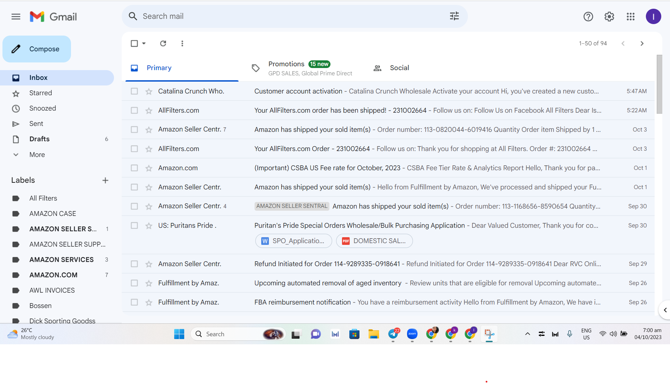Viewport: 670px width, 383px height.
Task: Open the Sent folder
Action: pos(36,124)
